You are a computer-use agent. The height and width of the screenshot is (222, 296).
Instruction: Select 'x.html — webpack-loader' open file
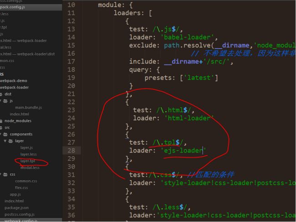click(23, 41)
